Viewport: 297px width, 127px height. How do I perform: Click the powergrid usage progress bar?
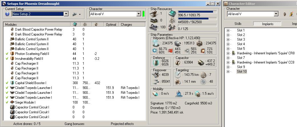[x=197, y=19]
